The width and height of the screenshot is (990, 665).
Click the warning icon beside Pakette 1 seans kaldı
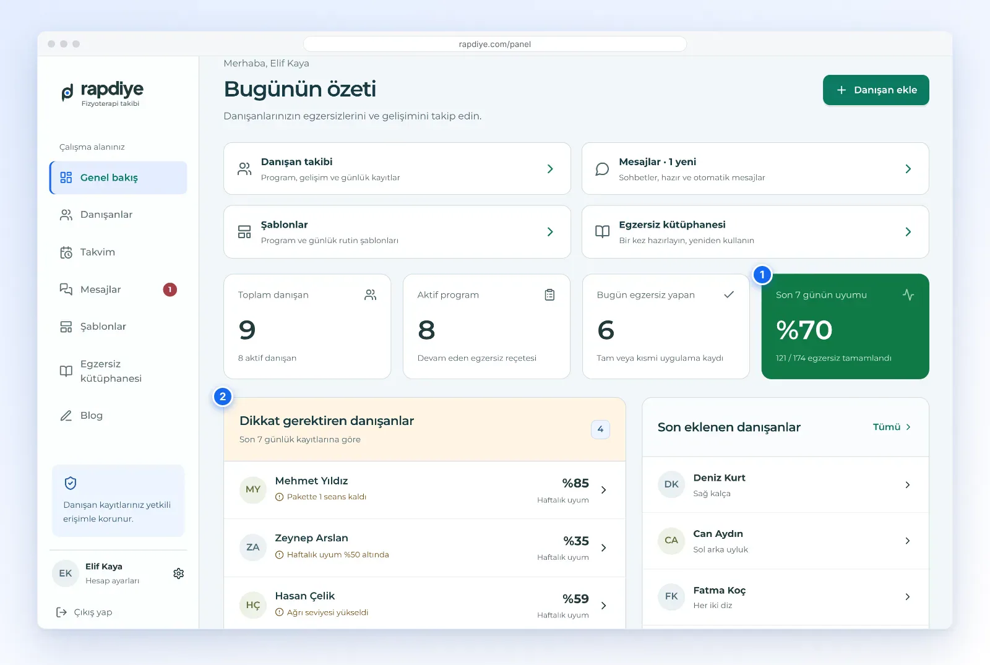[279, 497]
